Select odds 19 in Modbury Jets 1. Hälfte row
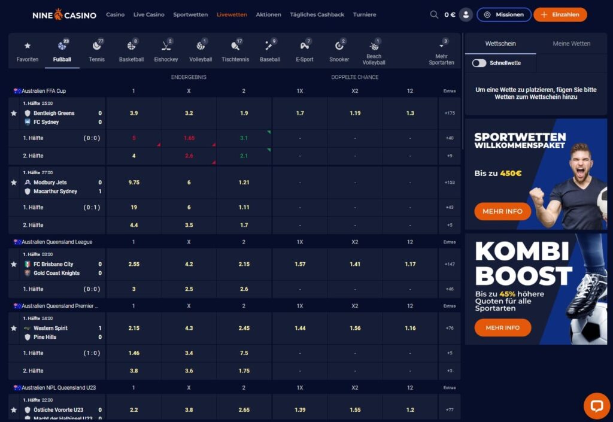Viewport: 613px width, 422px height. click(x=133, y=207)
